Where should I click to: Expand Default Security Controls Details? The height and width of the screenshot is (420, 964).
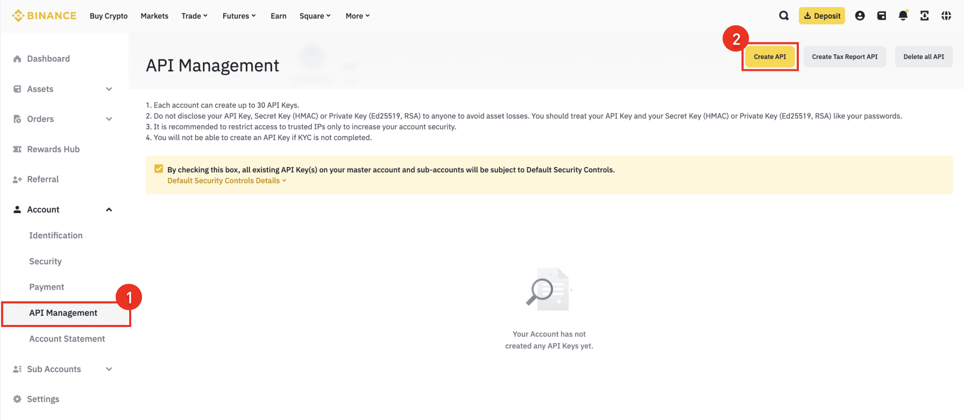(226, 180)
